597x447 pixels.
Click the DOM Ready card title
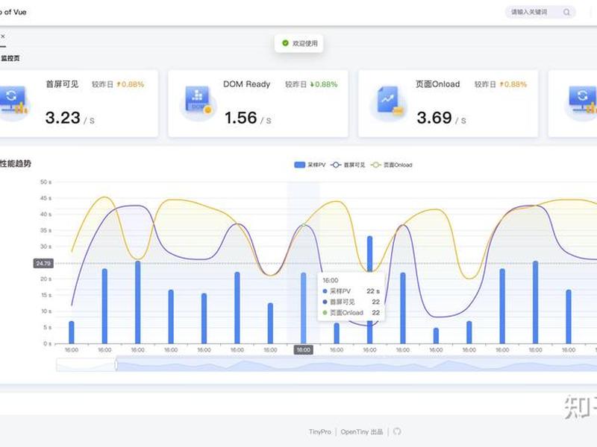click(246, 84)
